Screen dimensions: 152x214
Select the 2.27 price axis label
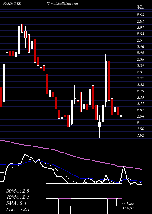140,78
